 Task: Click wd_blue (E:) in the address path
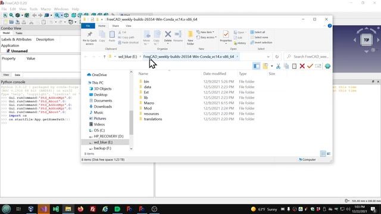coord(127,56)
